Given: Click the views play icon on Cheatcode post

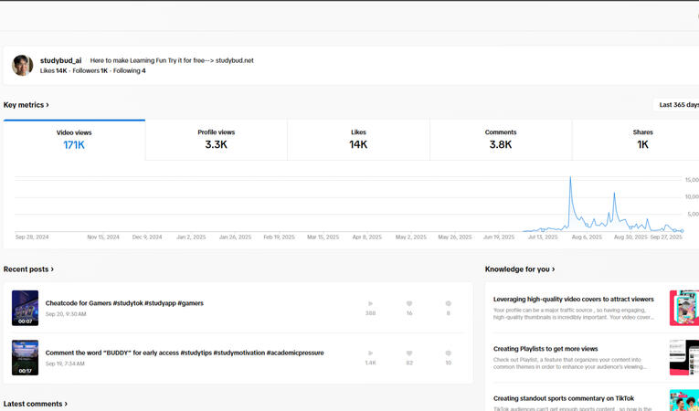Looking at the screenshot, I should [x=370, y=303].
